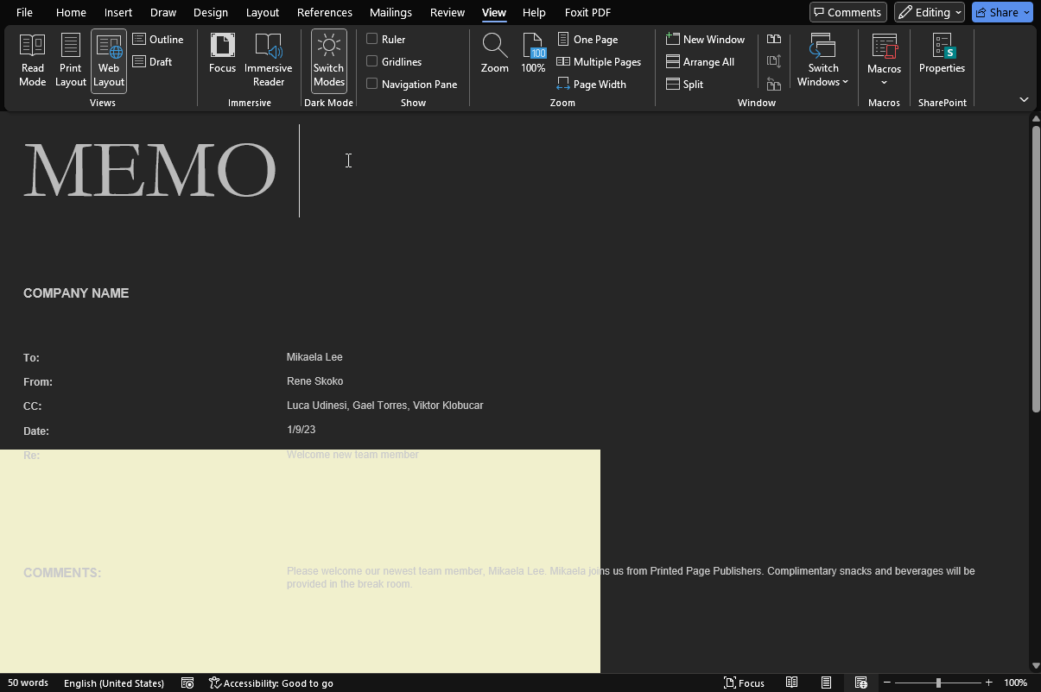Click View Side by Side icon
1041x692 pixels.
[774, 40]
